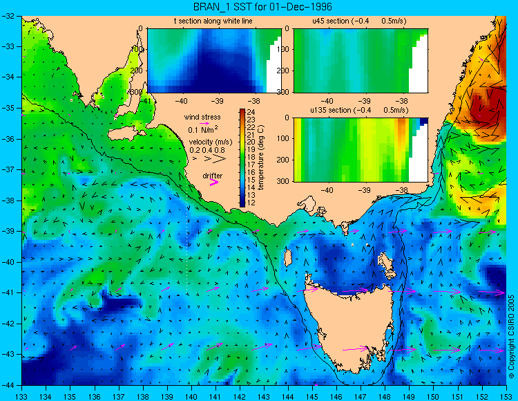This screenshot has width=518, height=401.
Task: Click the '100' depth tick of u45 section
Action: click(282, 49)
